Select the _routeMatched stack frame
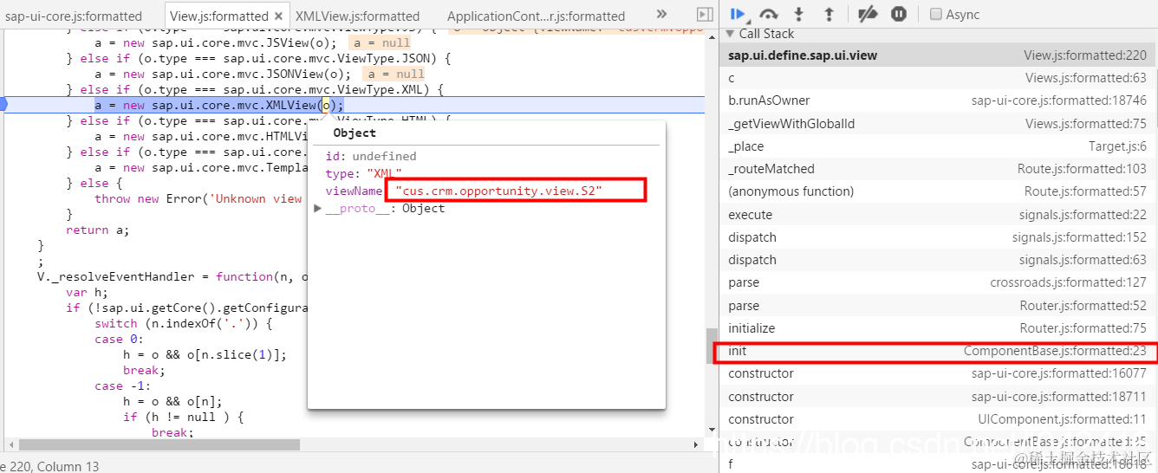This screenshot has width=1158, height=473. click(939, 168)
